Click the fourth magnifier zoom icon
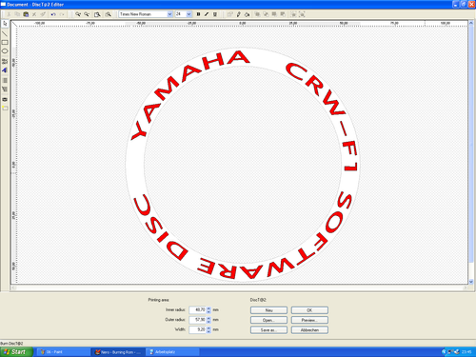The width and height of the screenshot is (476, 357). coord(108,14)
